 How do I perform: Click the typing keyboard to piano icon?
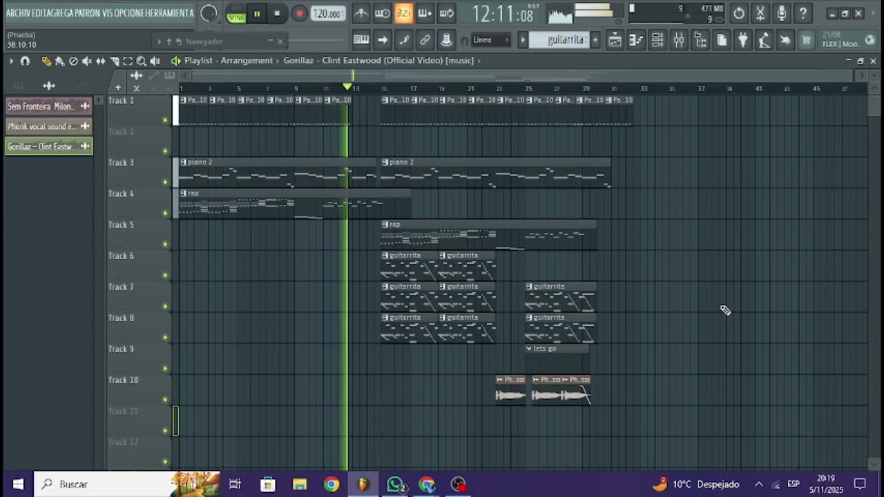[361, 40]
